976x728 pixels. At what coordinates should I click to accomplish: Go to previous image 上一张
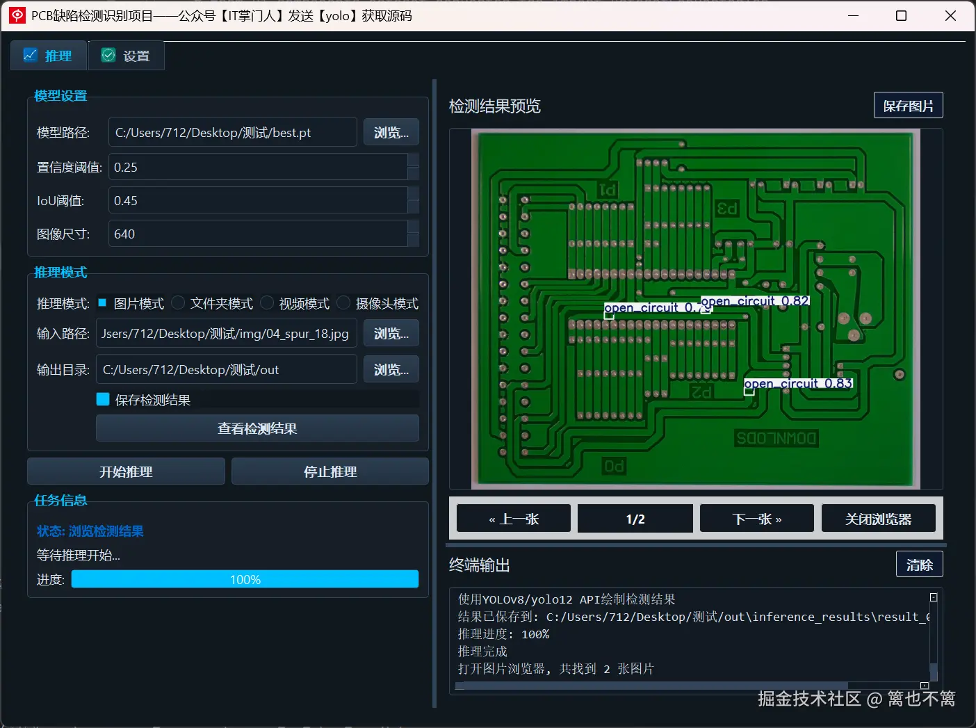coord(514,519)
